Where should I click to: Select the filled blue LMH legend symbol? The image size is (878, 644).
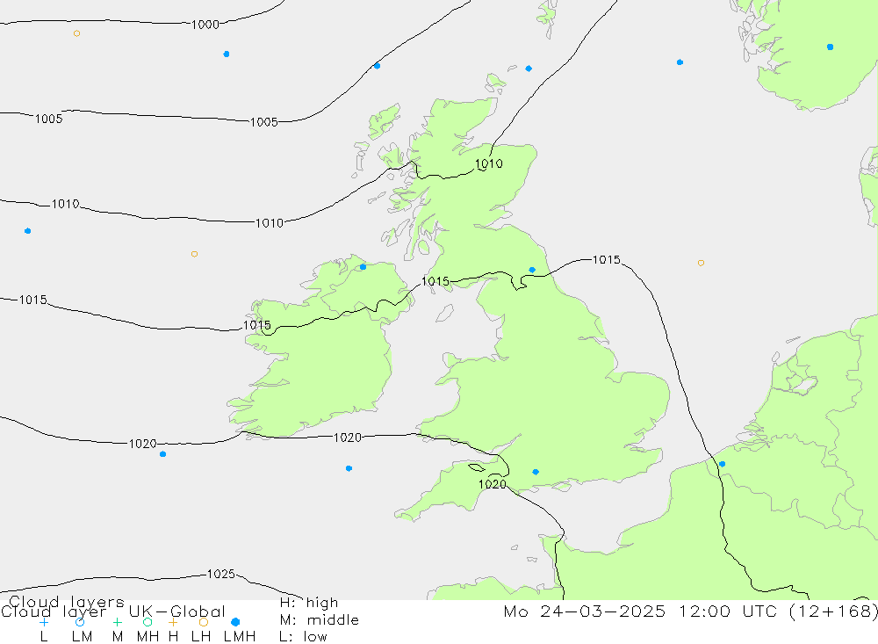[235, 622]
